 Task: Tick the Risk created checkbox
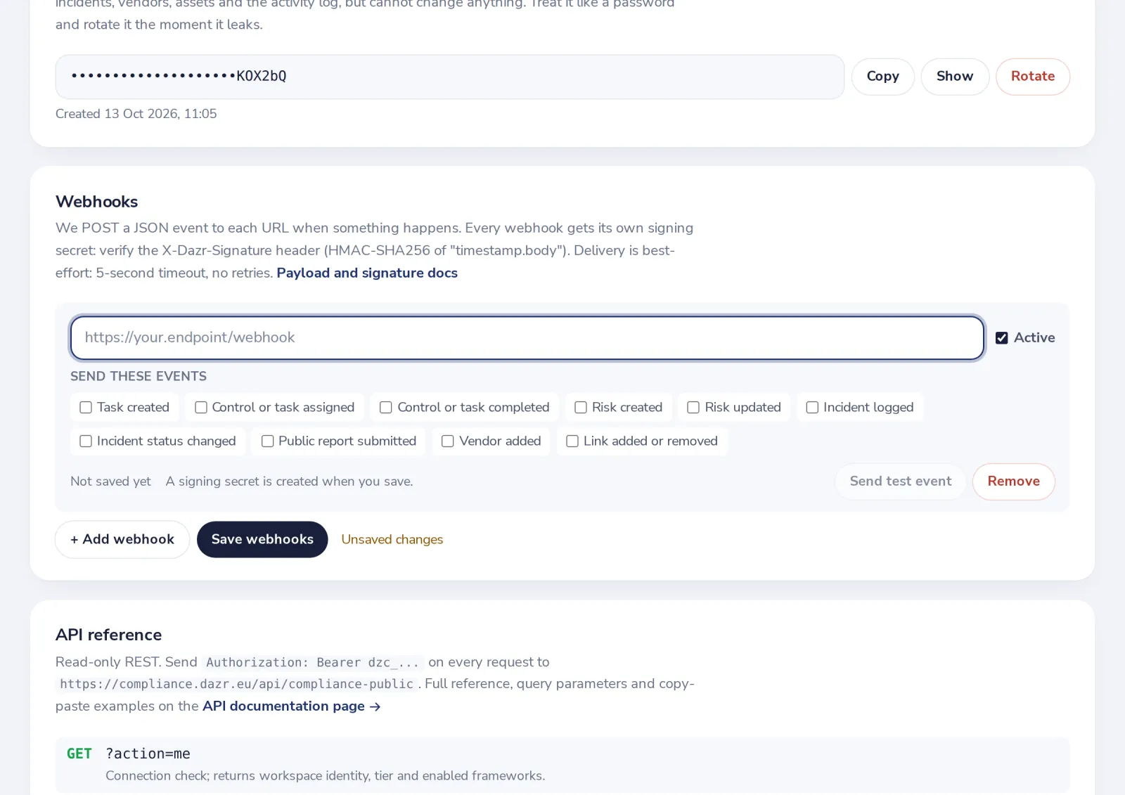click(x=581, y=408)
